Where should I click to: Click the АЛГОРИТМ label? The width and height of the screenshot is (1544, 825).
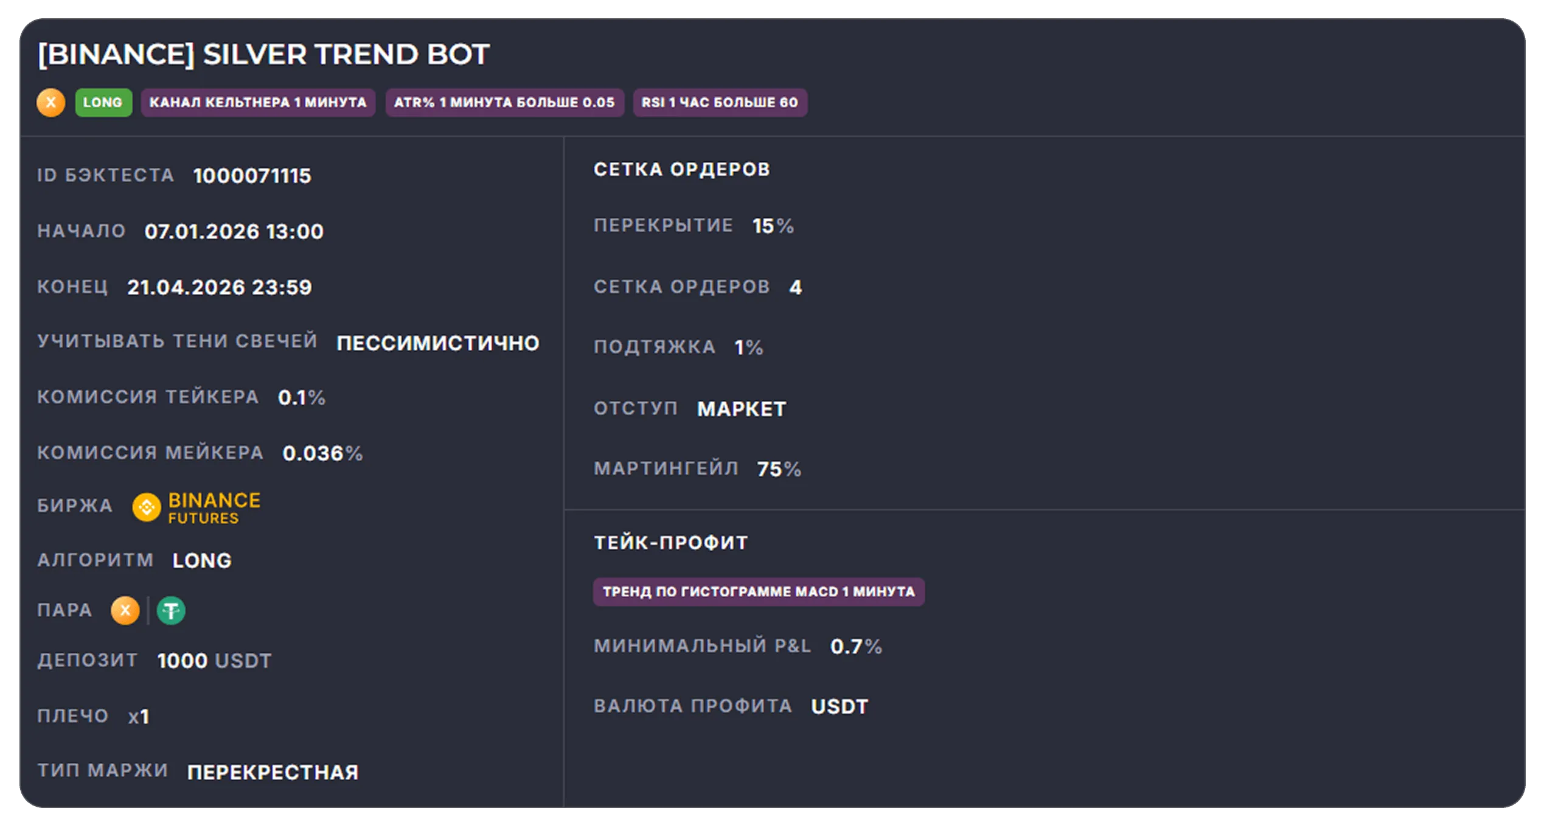tap(96, 560)
